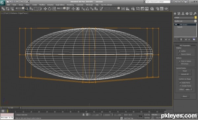Activate the Select and Rotate tool
This screenshot has width=198, height=120.
tap(49, 9)
